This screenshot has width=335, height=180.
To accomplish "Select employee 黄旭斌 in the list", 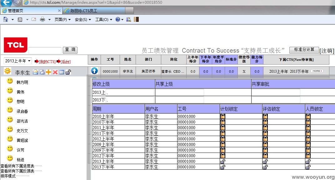I will [x=22, y=140].
